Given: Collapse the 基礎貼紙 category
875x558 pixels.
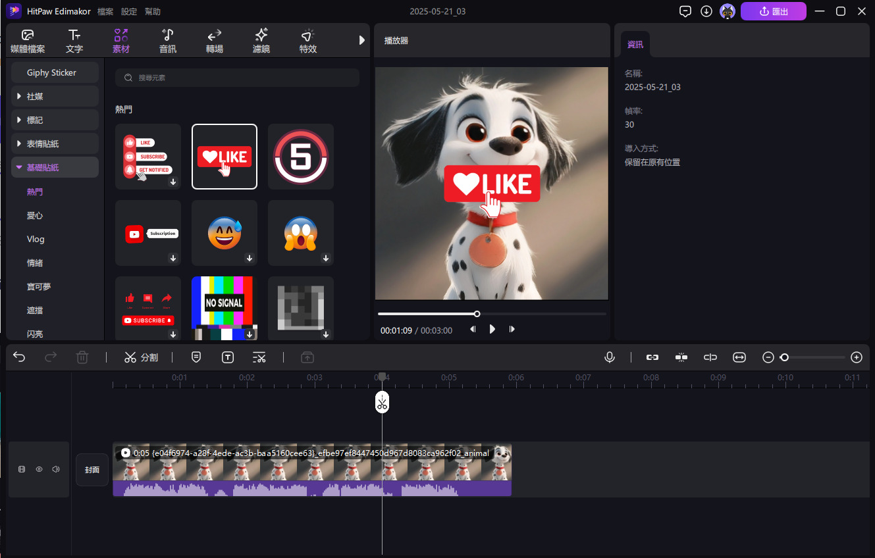Looking at the screenshot, I should click(x=55, y=167).
